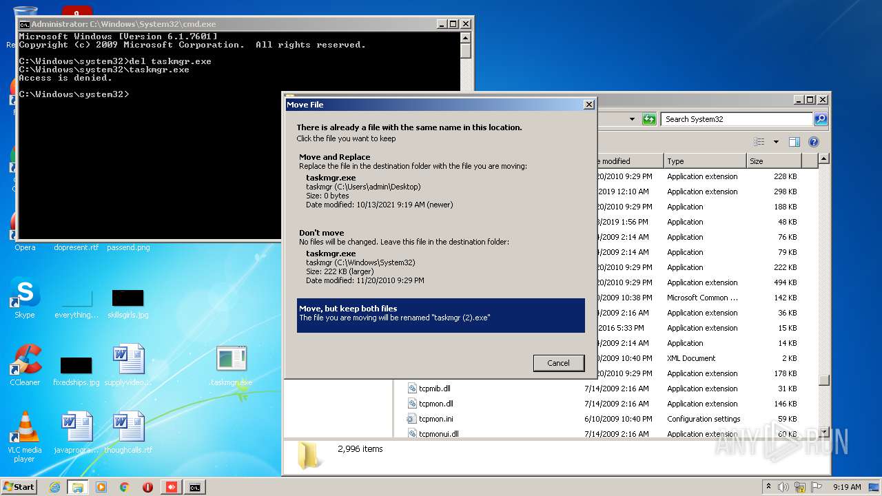Click tcpmon.ini Configuration settings type cell

pyautogui.click(x=704, y=419)
